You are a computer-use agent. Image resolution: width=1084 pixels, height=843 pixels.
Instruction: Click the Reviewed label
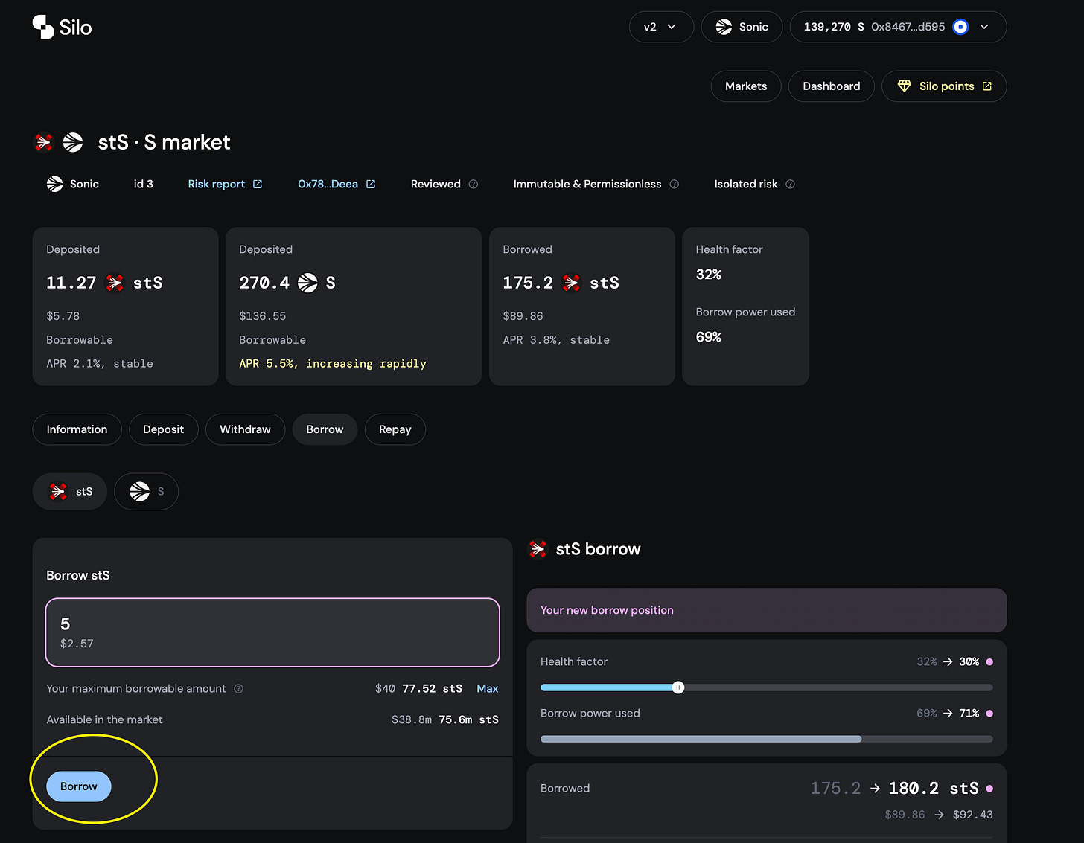436,184
